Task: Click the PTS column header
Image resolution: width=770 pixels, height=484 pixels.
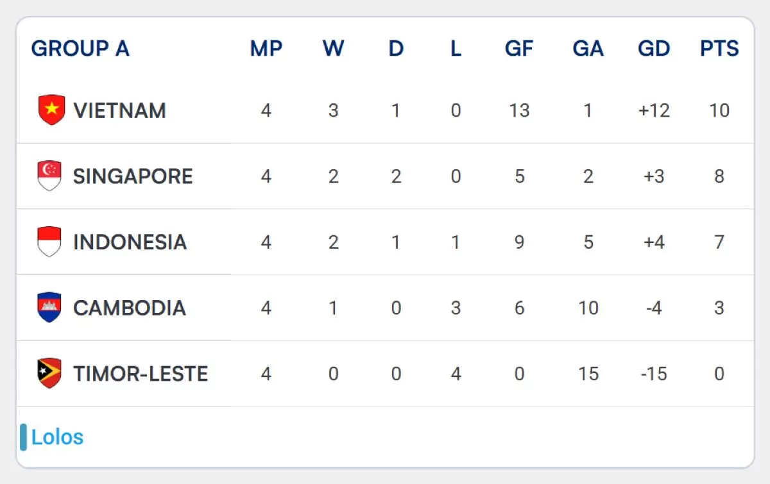Action: [719, 48]
